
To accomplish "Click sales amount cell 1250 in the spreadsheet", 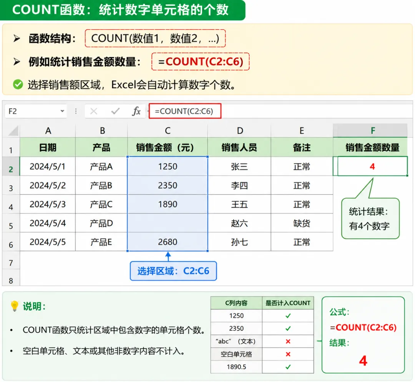I will click(168, 166).
